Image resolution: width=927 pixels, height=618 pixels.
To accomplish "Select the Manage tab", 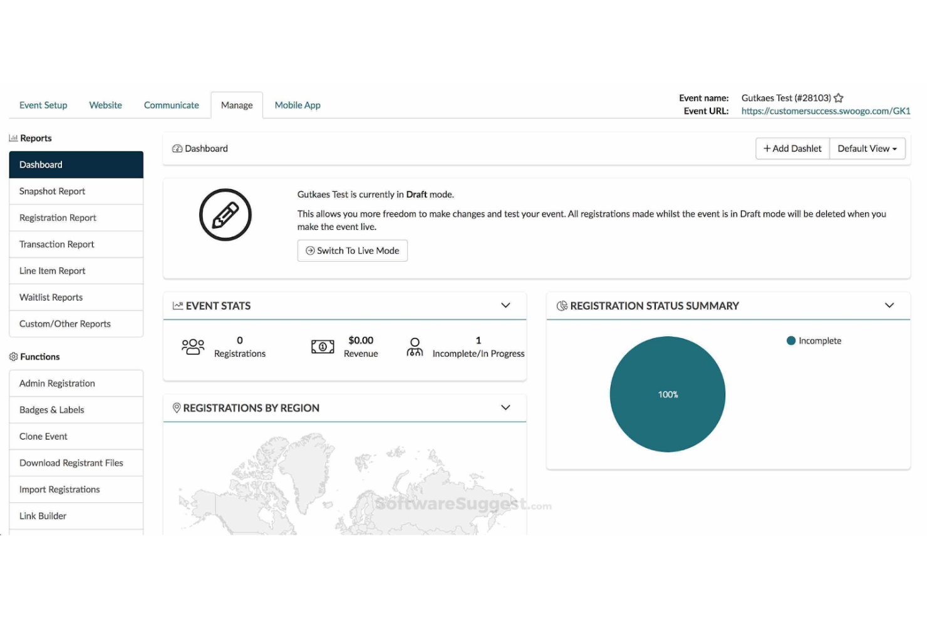I will (x=237, y=105).
